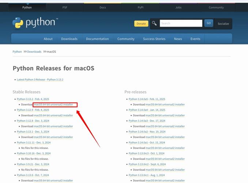Click the 'Python Releases for macOS' heading
Image resolution: width=248 pixels, height=183 pixels.
[x=53, y=68]
